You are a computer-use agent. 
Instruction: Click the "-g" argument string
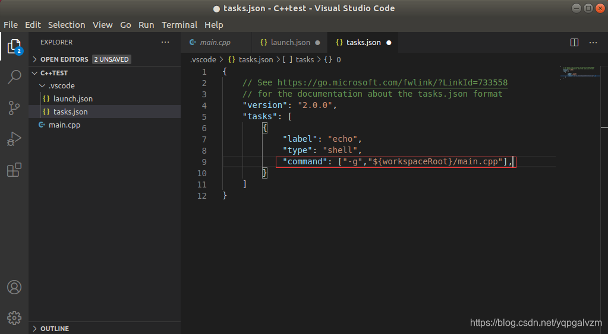point(352,161)
